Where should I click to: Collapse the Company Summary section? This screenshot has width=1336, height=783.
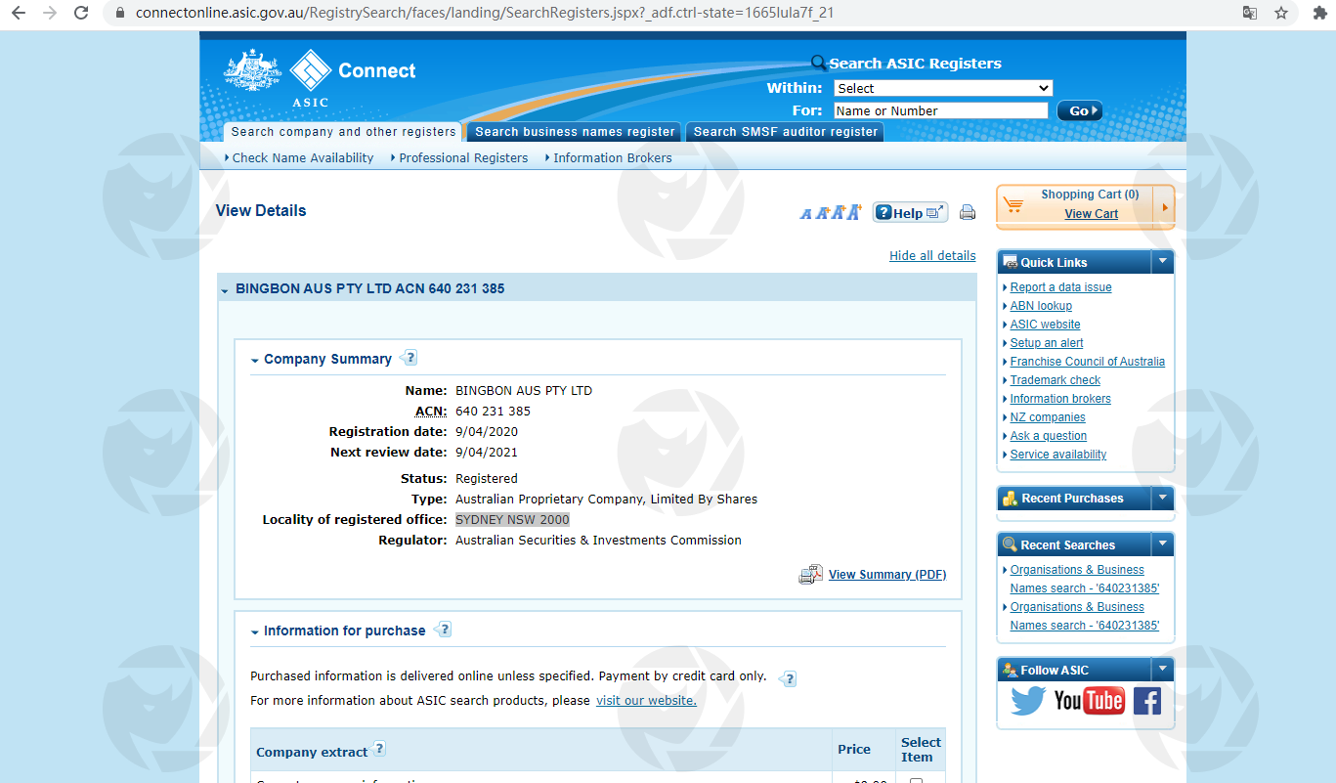click(255, 360)
